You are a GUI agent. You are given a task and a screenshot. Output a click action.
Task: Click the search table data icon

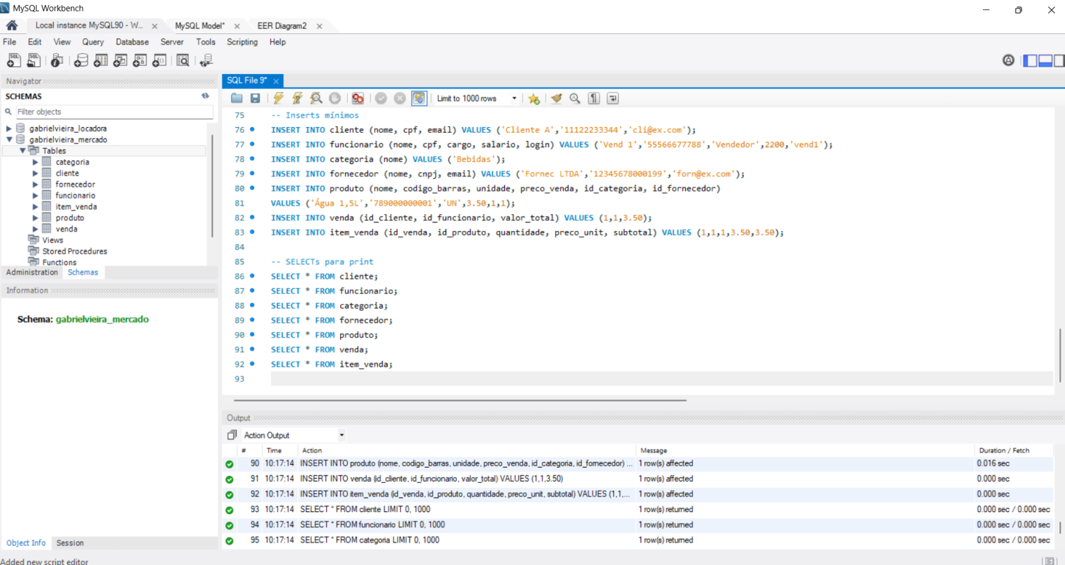pyautogui.click(x=182, y=61)
